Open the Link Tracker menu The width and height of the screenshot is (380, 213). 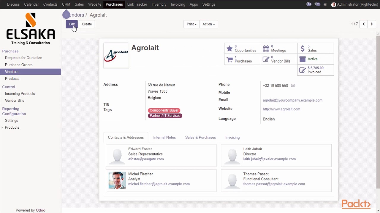point(137,4)
